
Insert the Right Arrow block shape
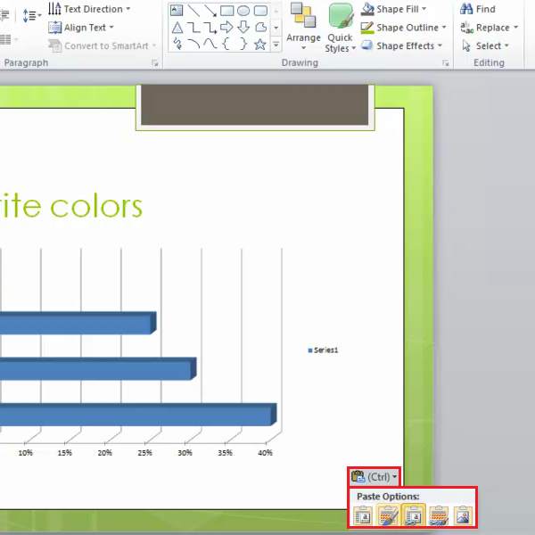tap(226, 28)
